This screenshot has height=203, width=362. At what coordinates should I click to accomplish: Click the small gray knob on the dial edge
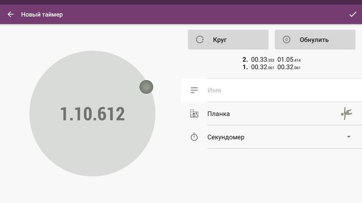[x=146, y=87]
